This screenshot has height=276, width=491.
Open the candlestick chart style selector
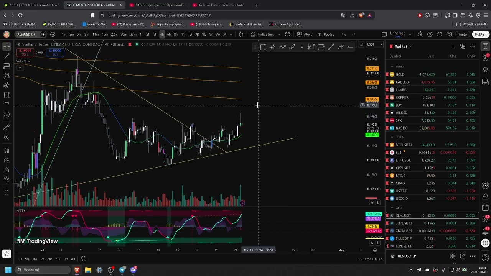(x=241, y=34)
